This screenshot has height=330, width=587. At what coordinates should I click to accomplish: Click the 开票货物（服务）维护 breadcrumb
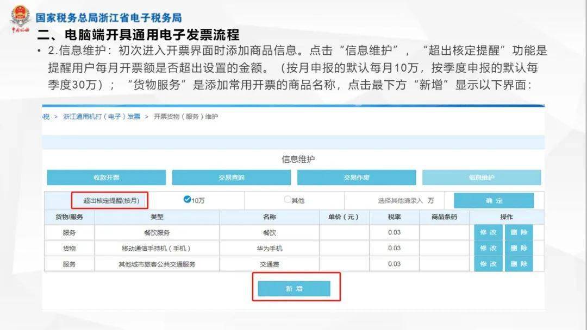pos(185,117)
